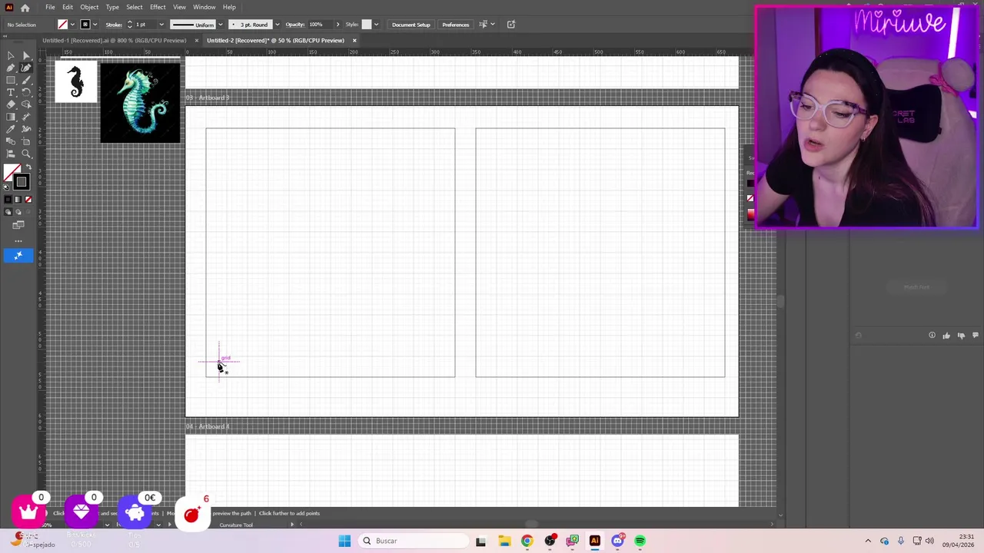984x553 pixels.
Task: Click the Align to selection icon in control bar
Action: tap(483, 25)
